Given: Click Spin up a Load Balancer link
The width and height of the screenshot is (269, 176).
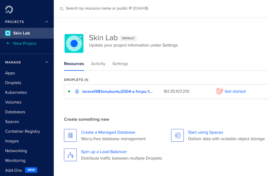Looking at the screenshot, I should [x=104, y=152].
